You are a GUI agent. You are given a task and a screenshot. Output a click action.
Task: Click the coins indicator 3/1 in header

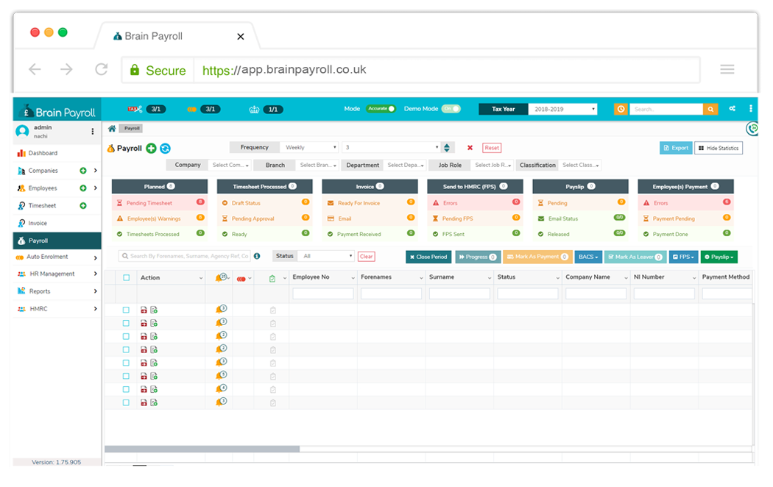pyautogui.click(x=204, y=110)
